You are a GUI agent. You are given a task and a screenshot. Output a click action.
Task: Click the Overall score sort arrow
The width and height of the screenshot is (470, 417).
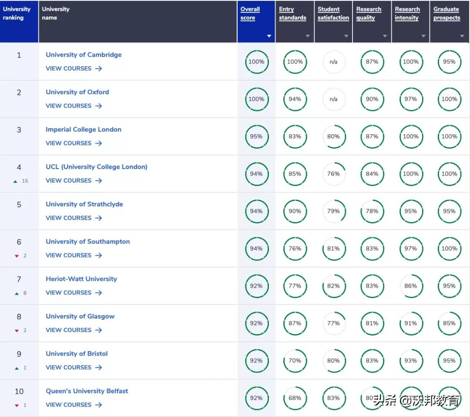pos(269,36)
